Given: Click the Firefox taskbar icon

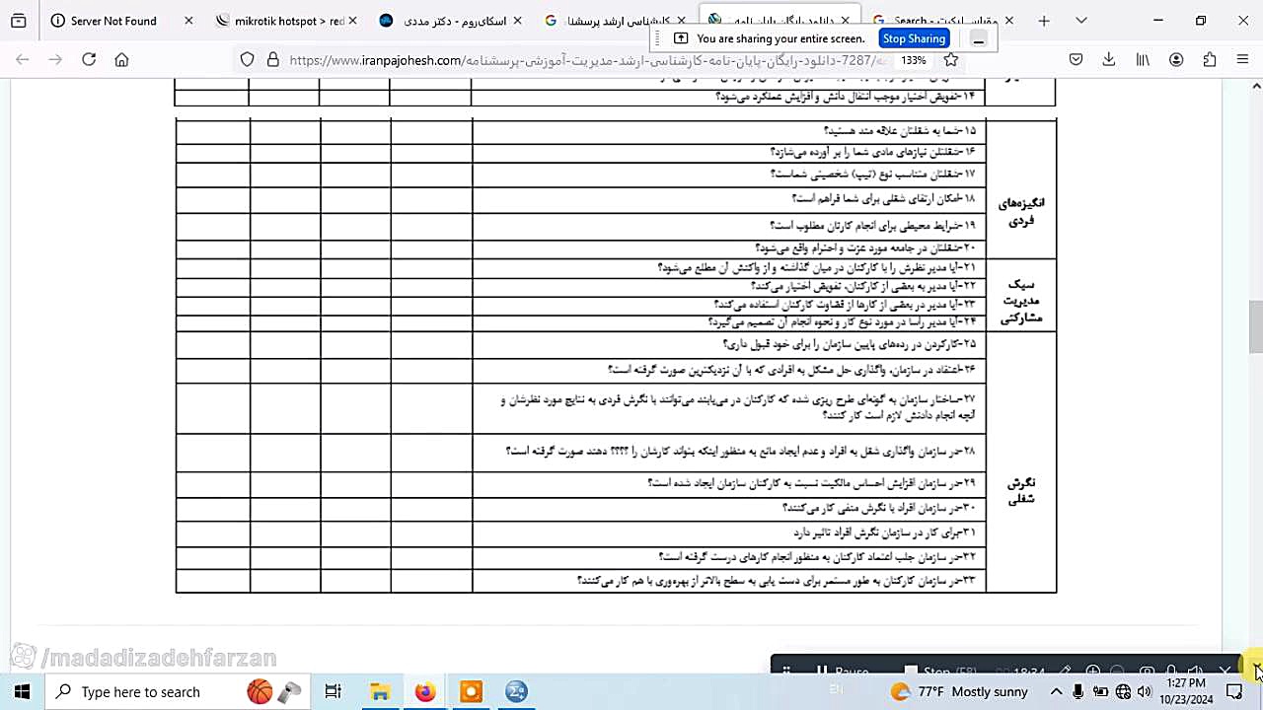Looking at the screenshot, I should (425, 692).
